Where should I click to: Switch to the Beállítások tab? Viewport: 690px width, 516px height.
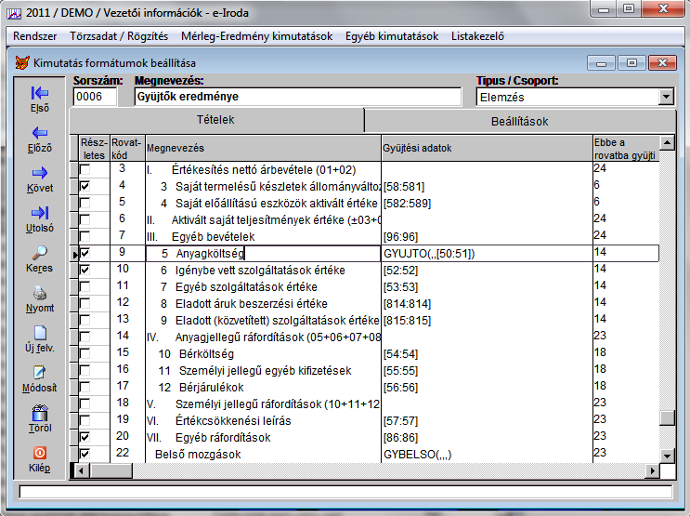click(519, 121)
